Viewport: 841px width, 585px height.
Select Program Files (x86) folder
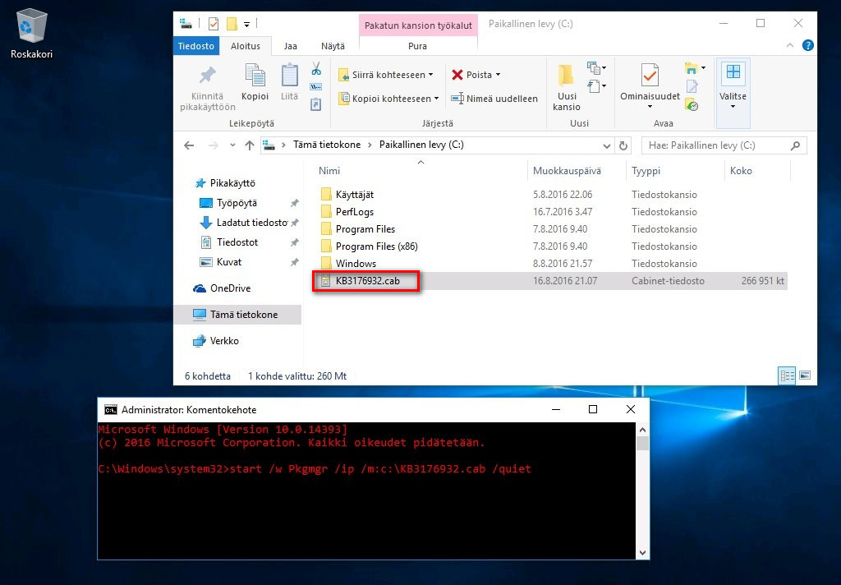tap(370, 246)
